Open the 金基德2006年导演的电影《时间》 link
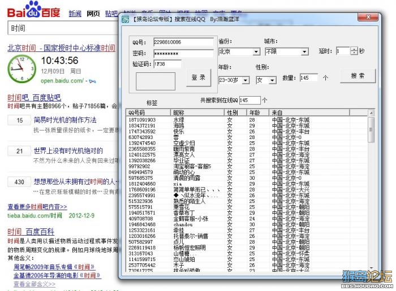Viewport: 396px width, 291px height. pos(57,275)
